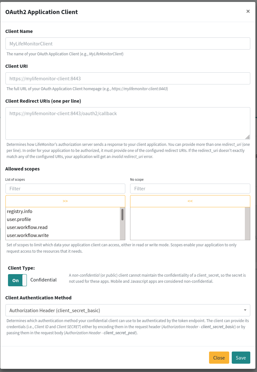
Task: Open the Client Authentication Method dropdown arrow
Action: point(245,310)
